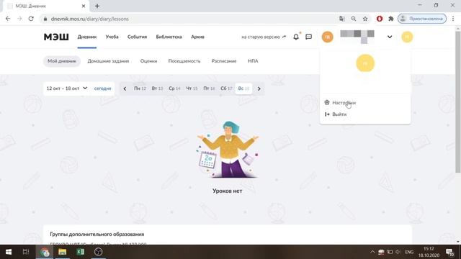Image resolution: width=461 pixels, height=259 pixels.
Task: Open Домашние задания tab
Action: click(108, 61)
